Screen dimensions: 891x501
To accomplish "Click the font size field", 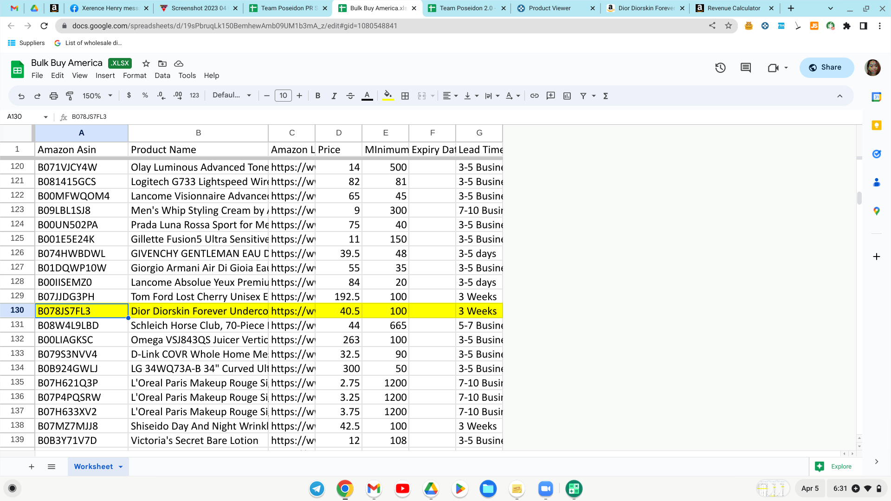I will coord(283,96).
